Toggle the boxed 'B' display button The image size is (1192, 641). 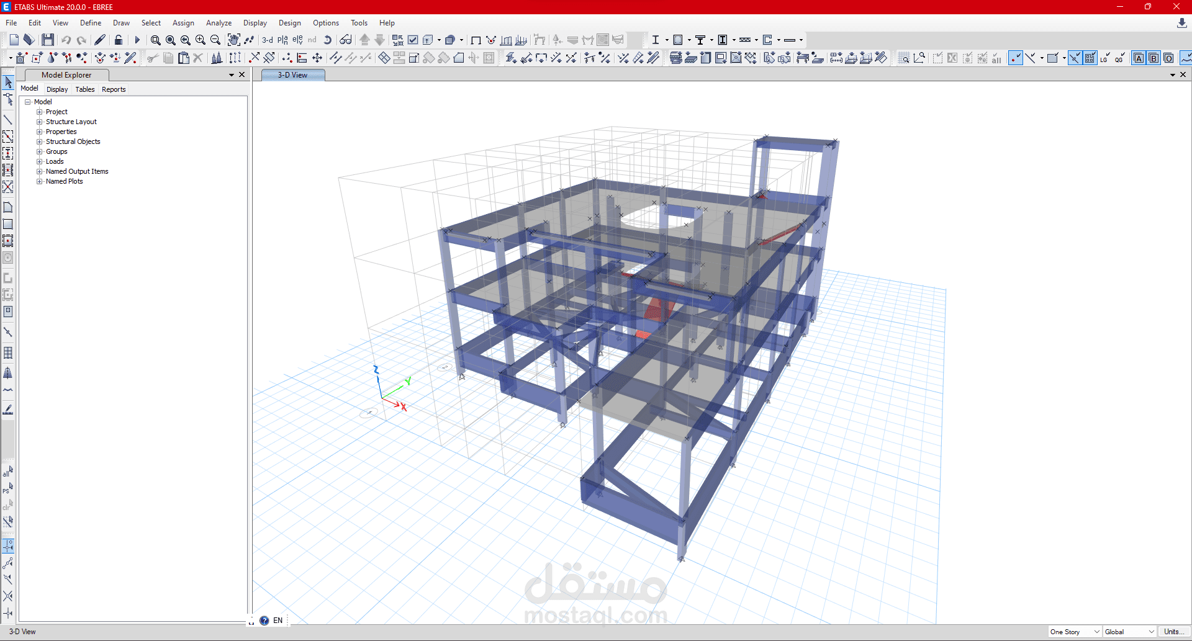[1154, 58]
